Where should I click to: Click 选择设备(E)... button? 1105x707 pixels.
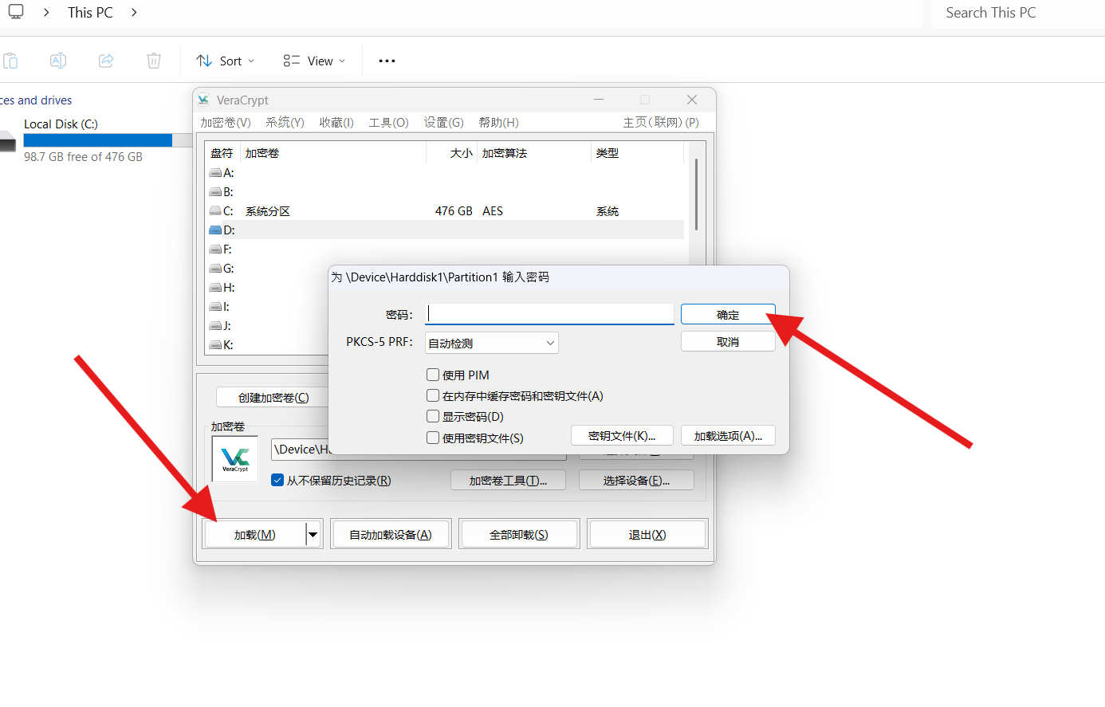coord(636,480)
